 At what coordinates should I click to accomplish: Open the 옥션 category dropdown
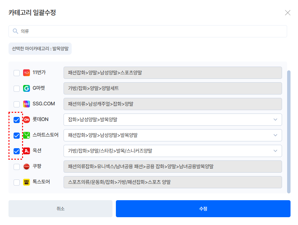(x=173, y=151)
